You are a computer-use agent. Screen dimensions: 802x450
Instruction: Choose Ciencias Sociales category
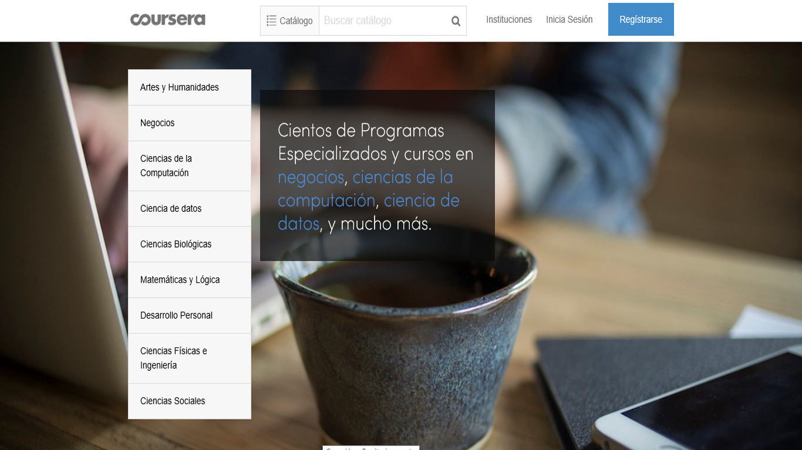(x=173, y=401)
